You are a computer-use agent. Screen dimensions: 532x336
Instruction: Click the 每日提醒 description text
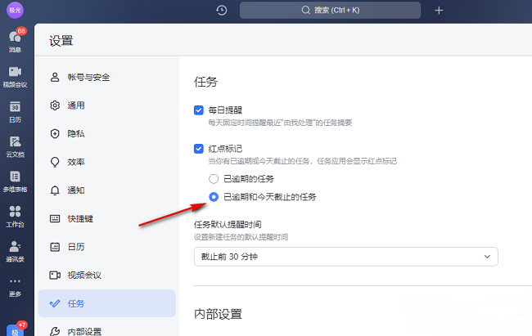click(280, 123)
